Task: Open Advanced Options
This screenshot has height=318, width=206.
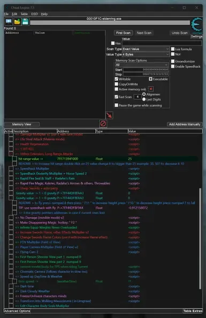Action: click(x=17, y=311)
